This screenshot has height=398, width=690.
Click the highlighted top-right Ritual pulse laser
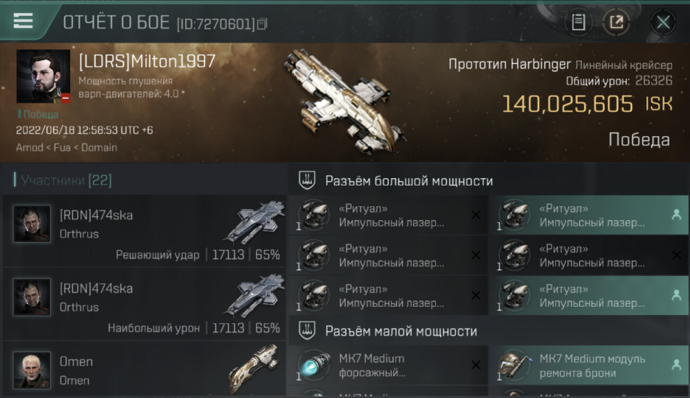click(589, 215)
